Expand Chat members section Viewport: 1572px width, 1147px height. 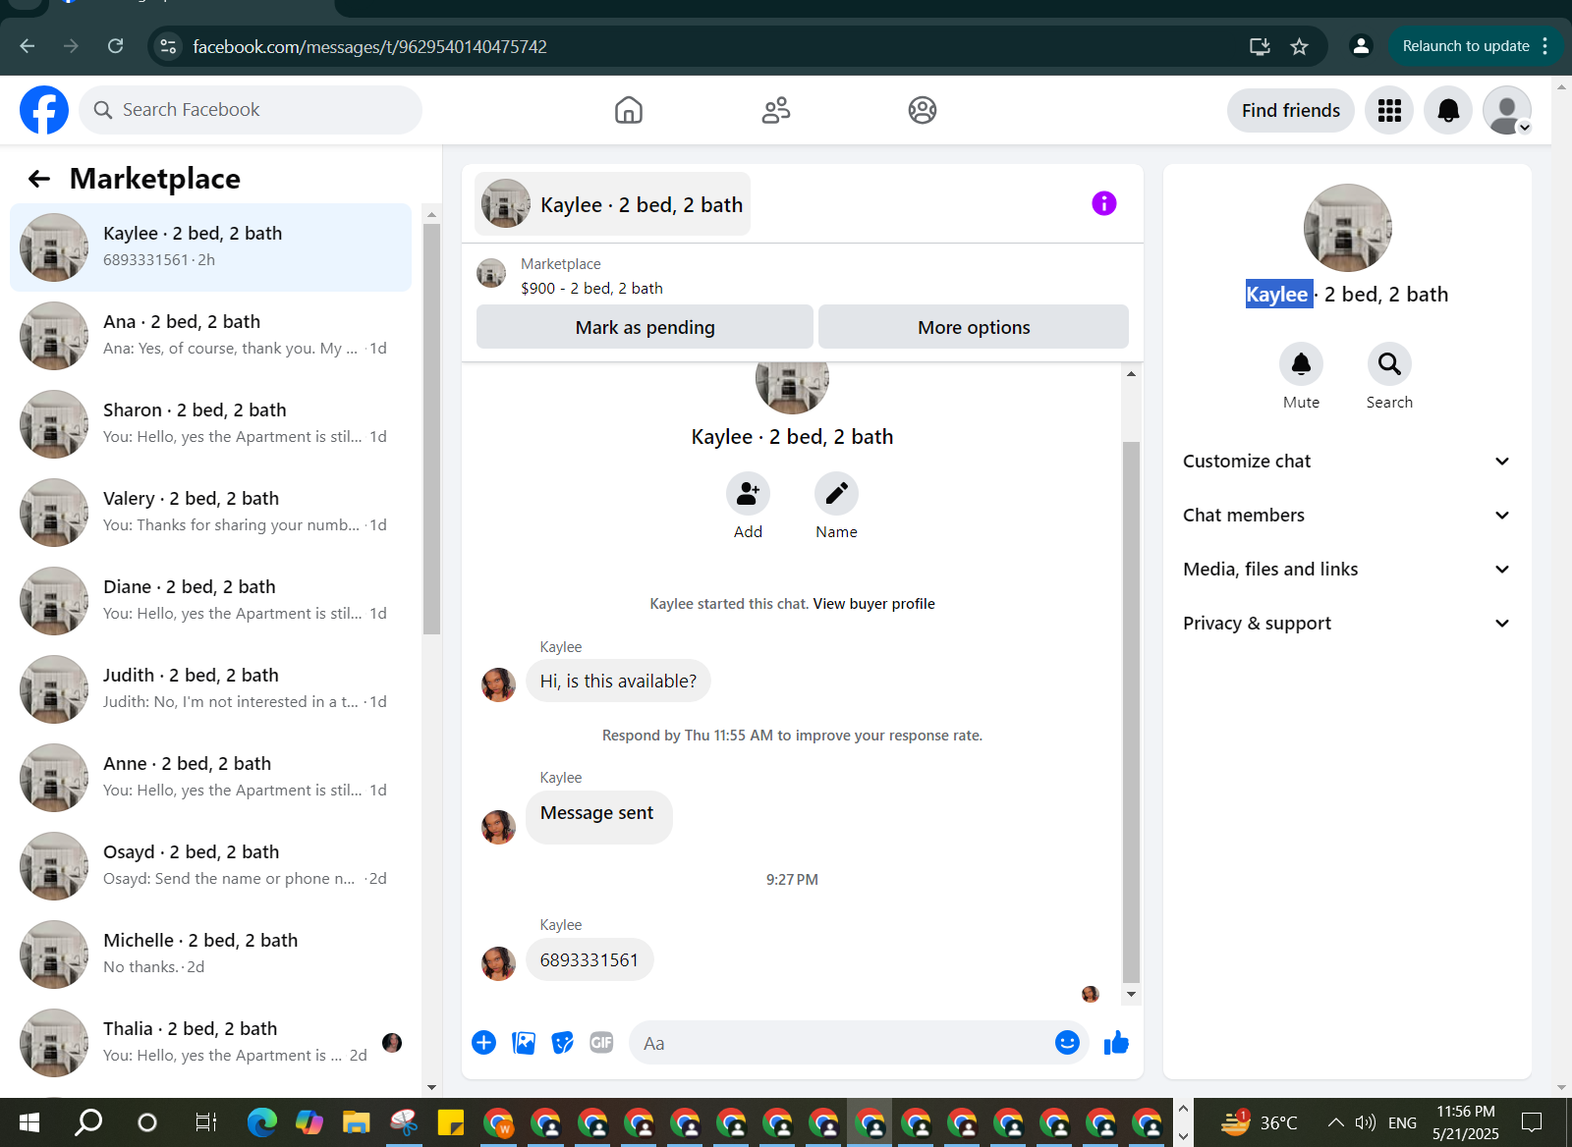pyautogui.click(x=1346, y=516)
